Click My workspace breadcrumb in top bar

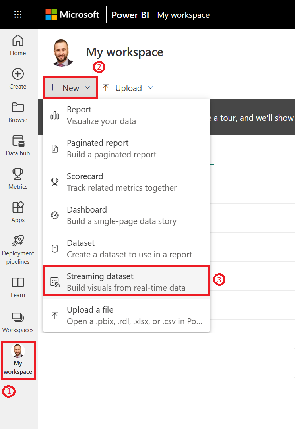point(183,15)
